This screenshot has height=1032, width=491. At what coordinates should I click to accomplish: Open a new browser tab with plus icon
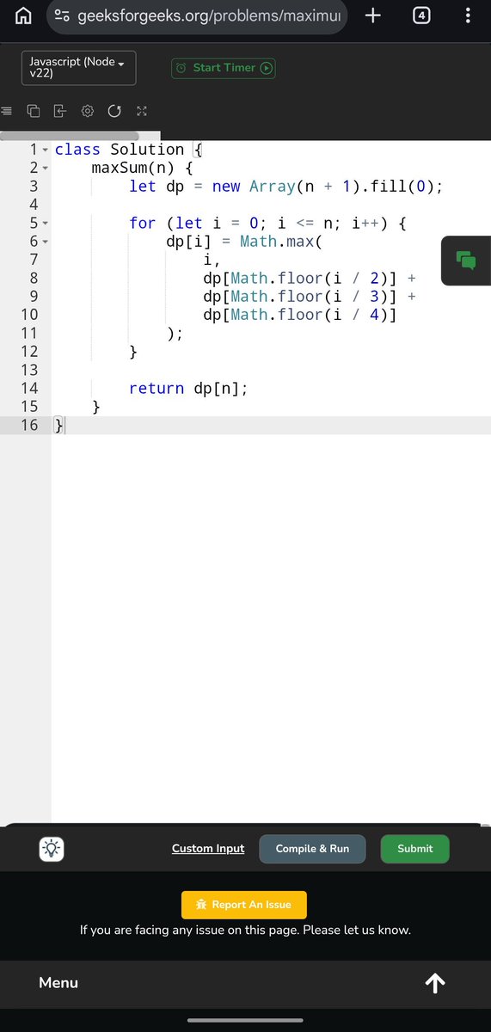[x=373, y=15]
